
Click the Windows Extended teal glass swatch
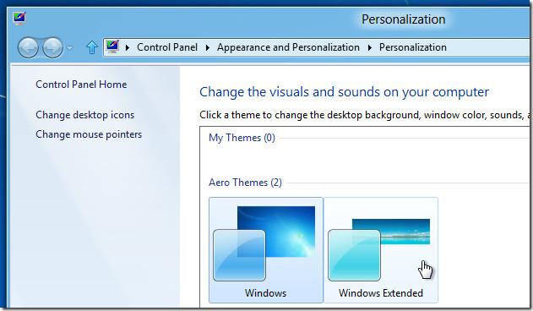point(354,255)
